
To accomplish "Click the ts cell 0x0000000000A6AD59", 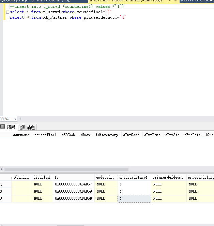I will [x=74, y=192].
